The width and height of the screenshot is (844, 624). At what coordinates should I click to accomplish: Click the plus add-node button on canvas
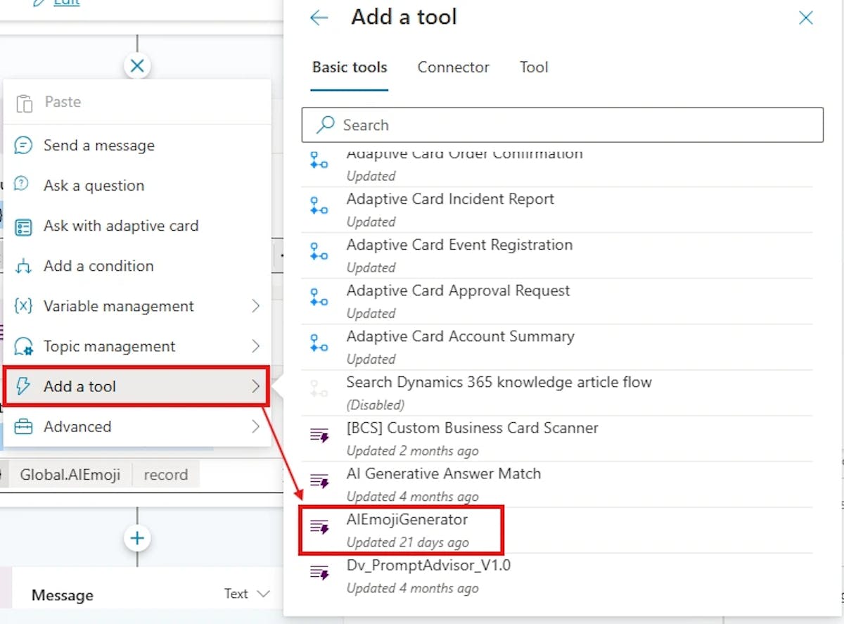click(137, 539)
